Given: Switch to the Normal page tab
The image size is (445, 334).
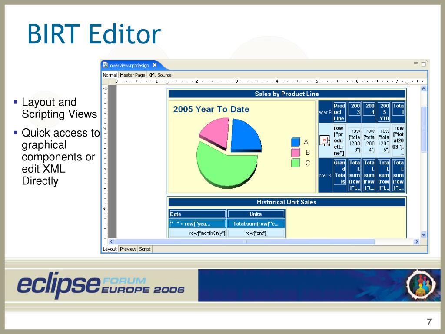Looking at the screenshot, I should pyautogui.click(x=110, y=75).
